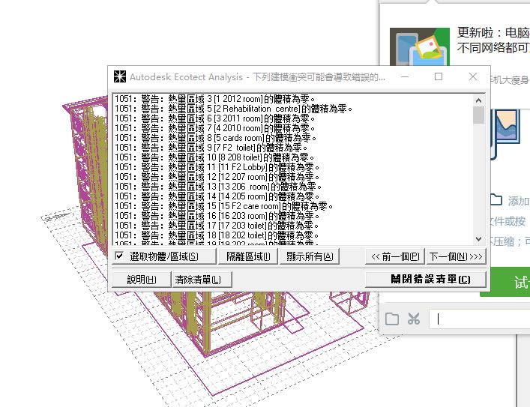Select warning for zone 13 206 room
Viewport: 530px width, 407px height.
218,187
